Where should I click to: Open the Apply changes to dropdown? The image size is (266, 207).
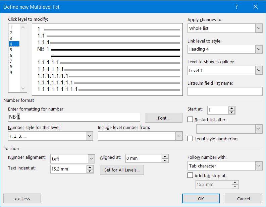(259, 28)
